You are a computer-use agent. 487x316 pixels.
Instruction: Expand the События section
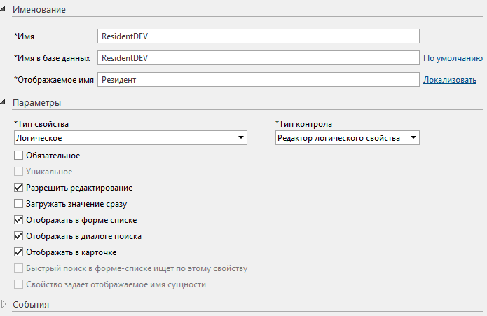6,304
